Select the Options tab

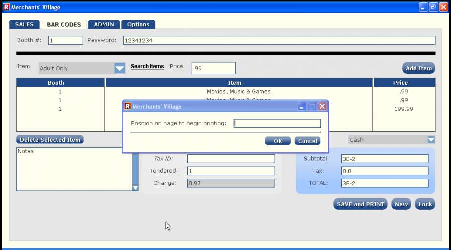point(138,24)
